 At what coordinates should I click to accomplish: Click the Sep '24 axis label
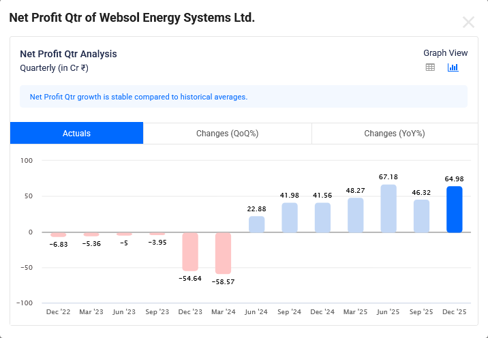pyautogui.click(x=290, y=311)
